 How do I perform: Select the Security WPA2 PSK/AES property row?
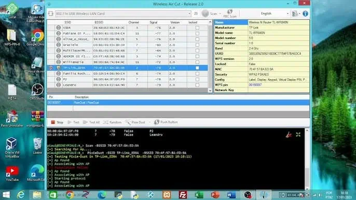pyautogui.click(x=262, y=75)
